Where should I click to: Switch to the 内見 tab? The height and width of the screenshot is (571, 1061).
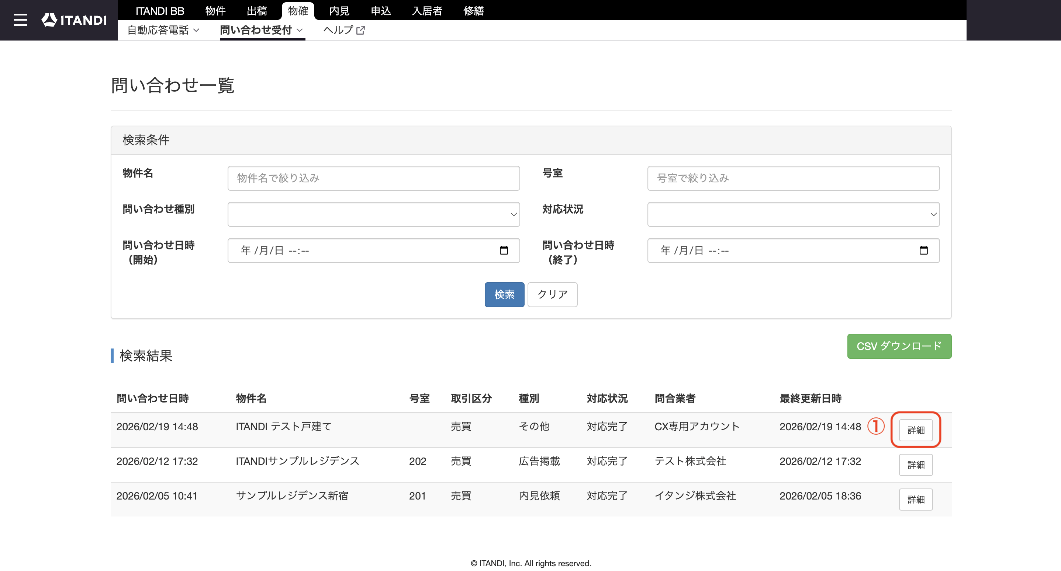[x=339, y=11]
